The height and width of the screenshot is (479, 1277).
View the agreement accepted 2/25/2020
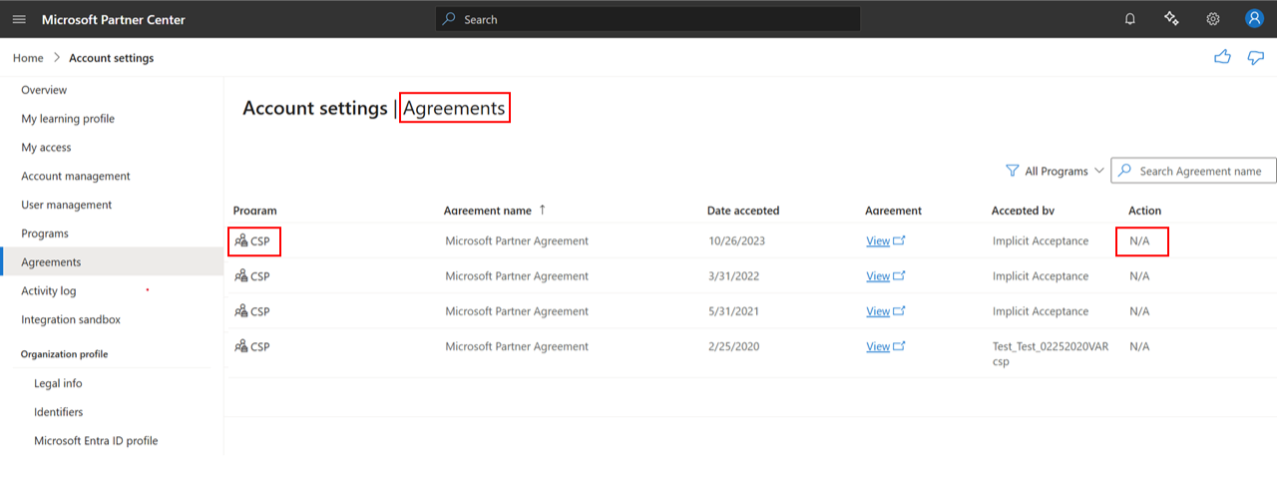coord(878,346)
